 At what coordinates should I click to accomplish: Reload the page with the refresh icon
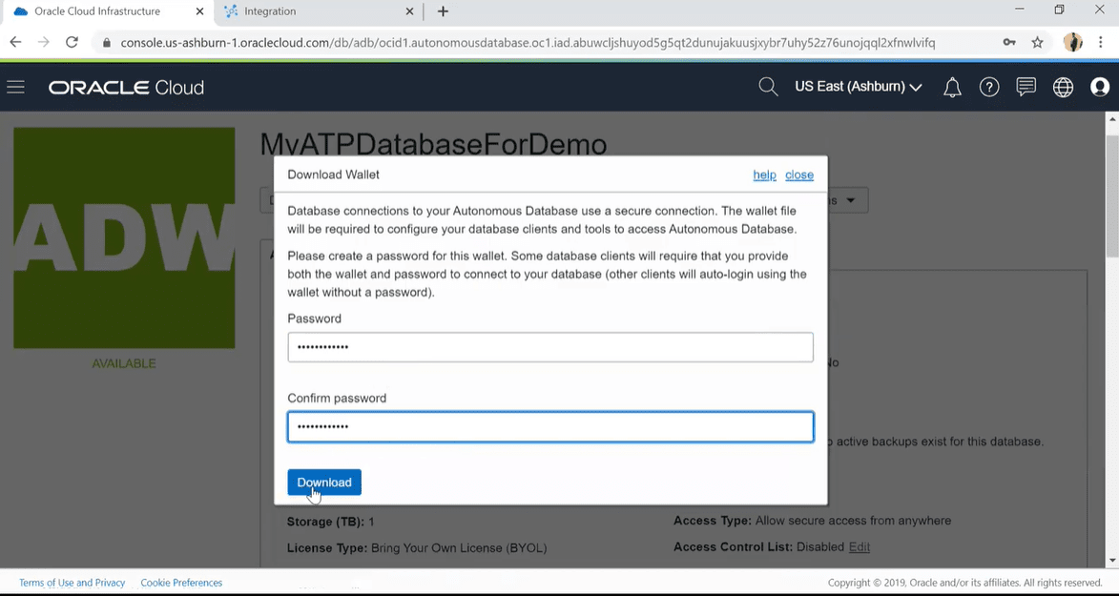72,42
